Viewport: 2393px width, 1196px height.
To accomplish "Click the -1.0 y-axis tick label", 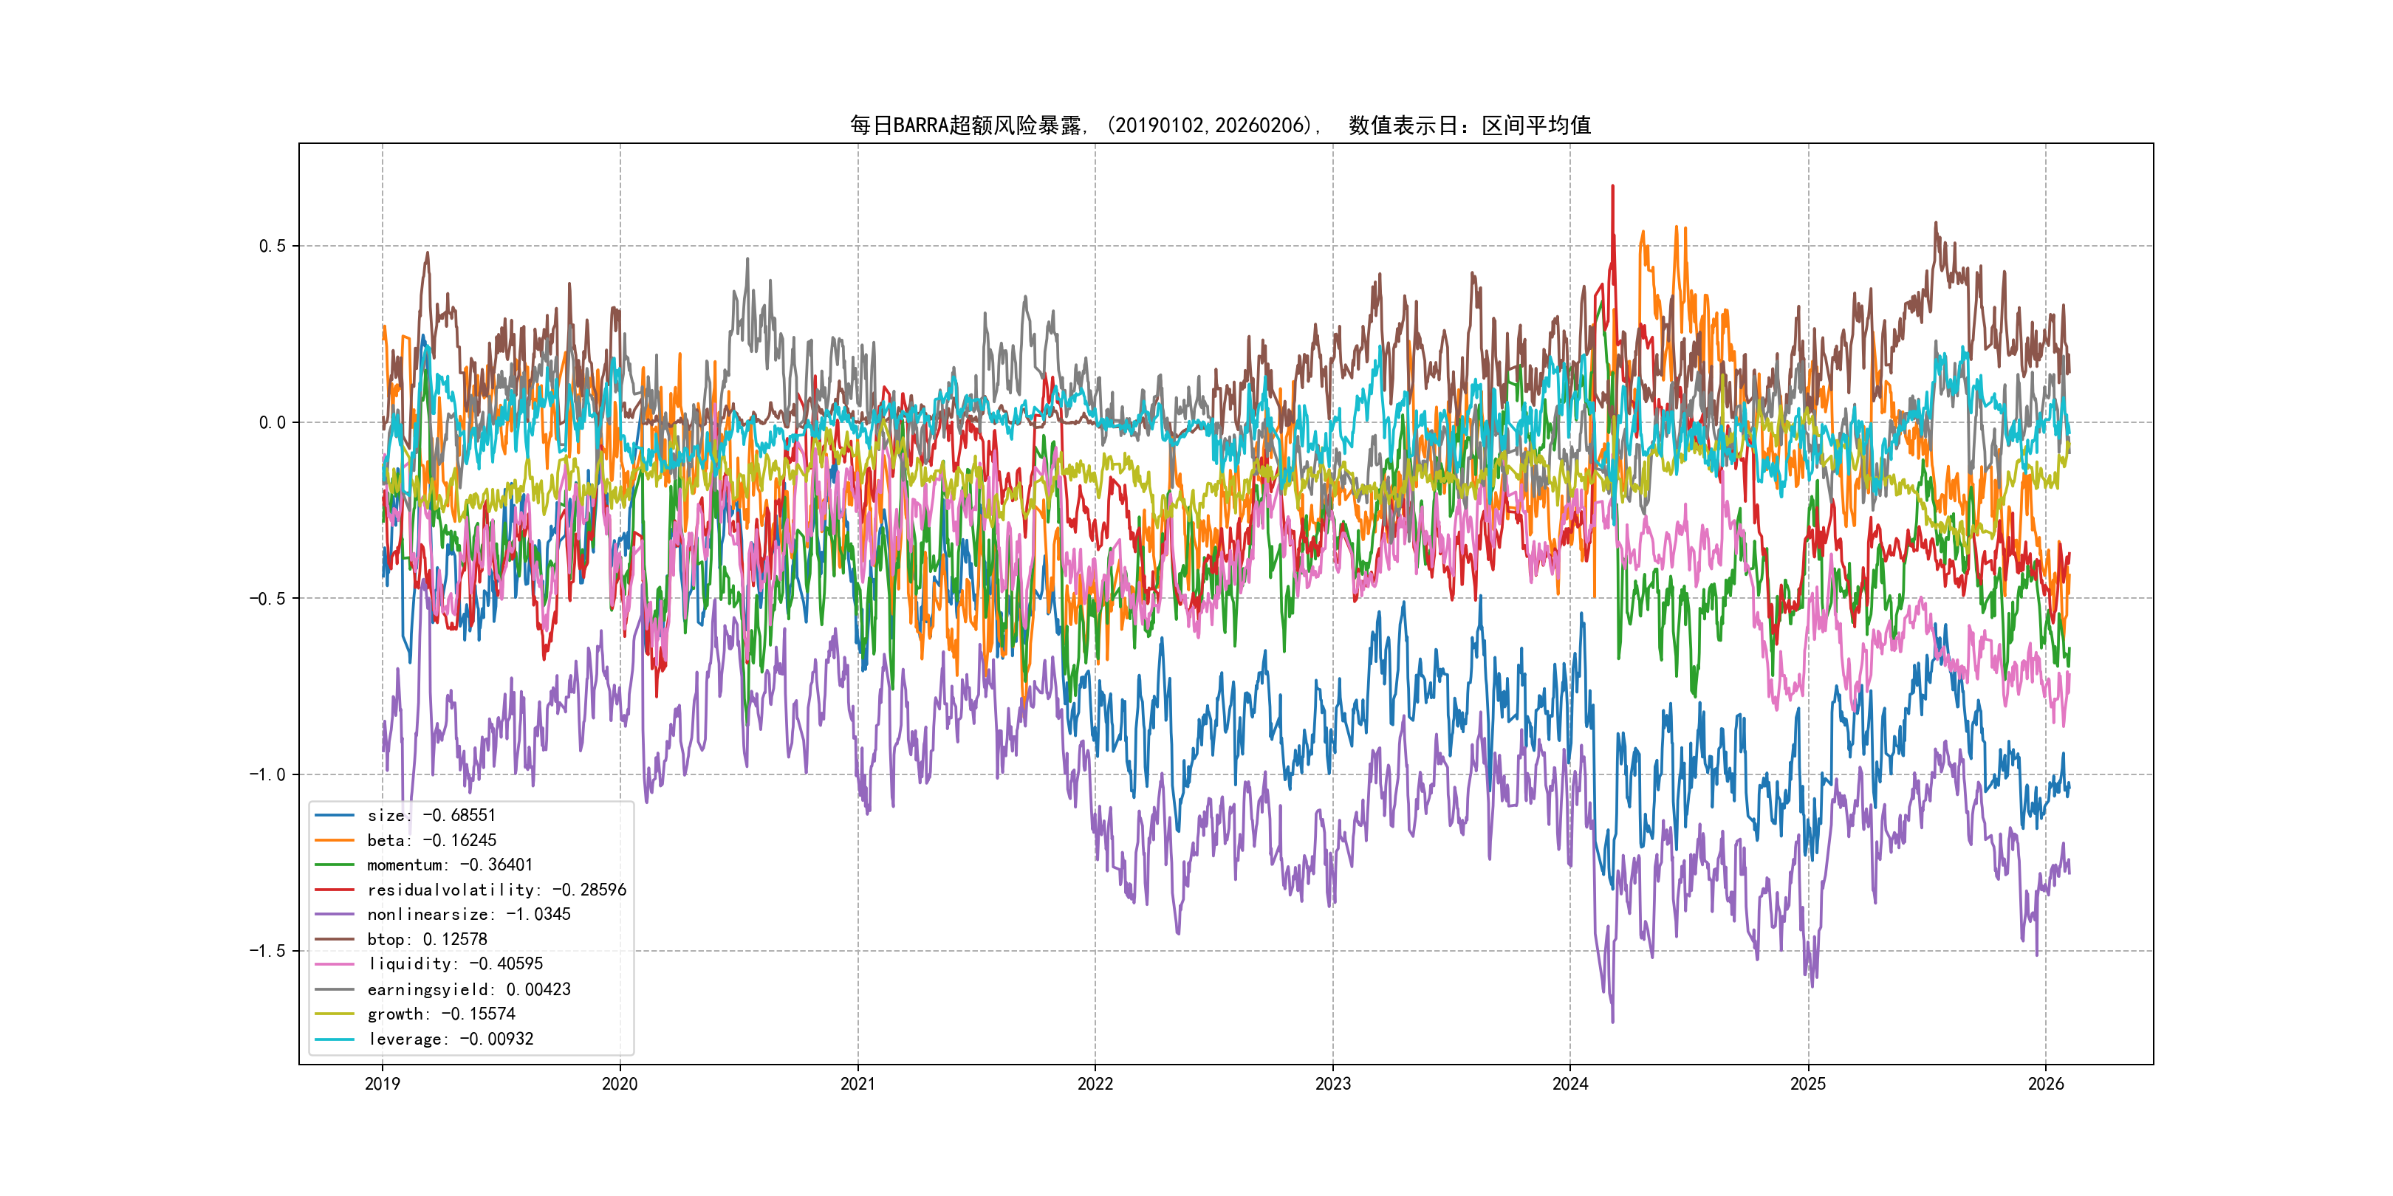I will 267,774.
